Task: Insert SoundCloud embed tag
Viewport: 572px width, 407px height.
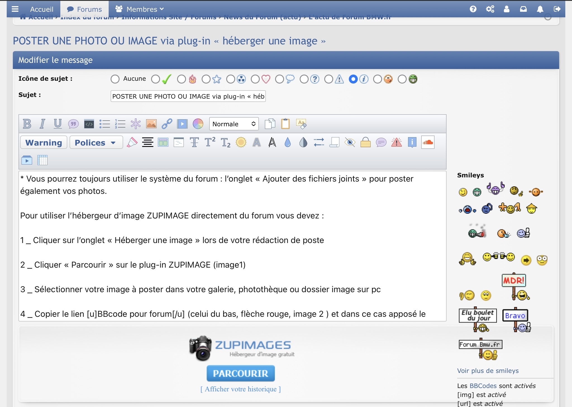Action: 428,142
